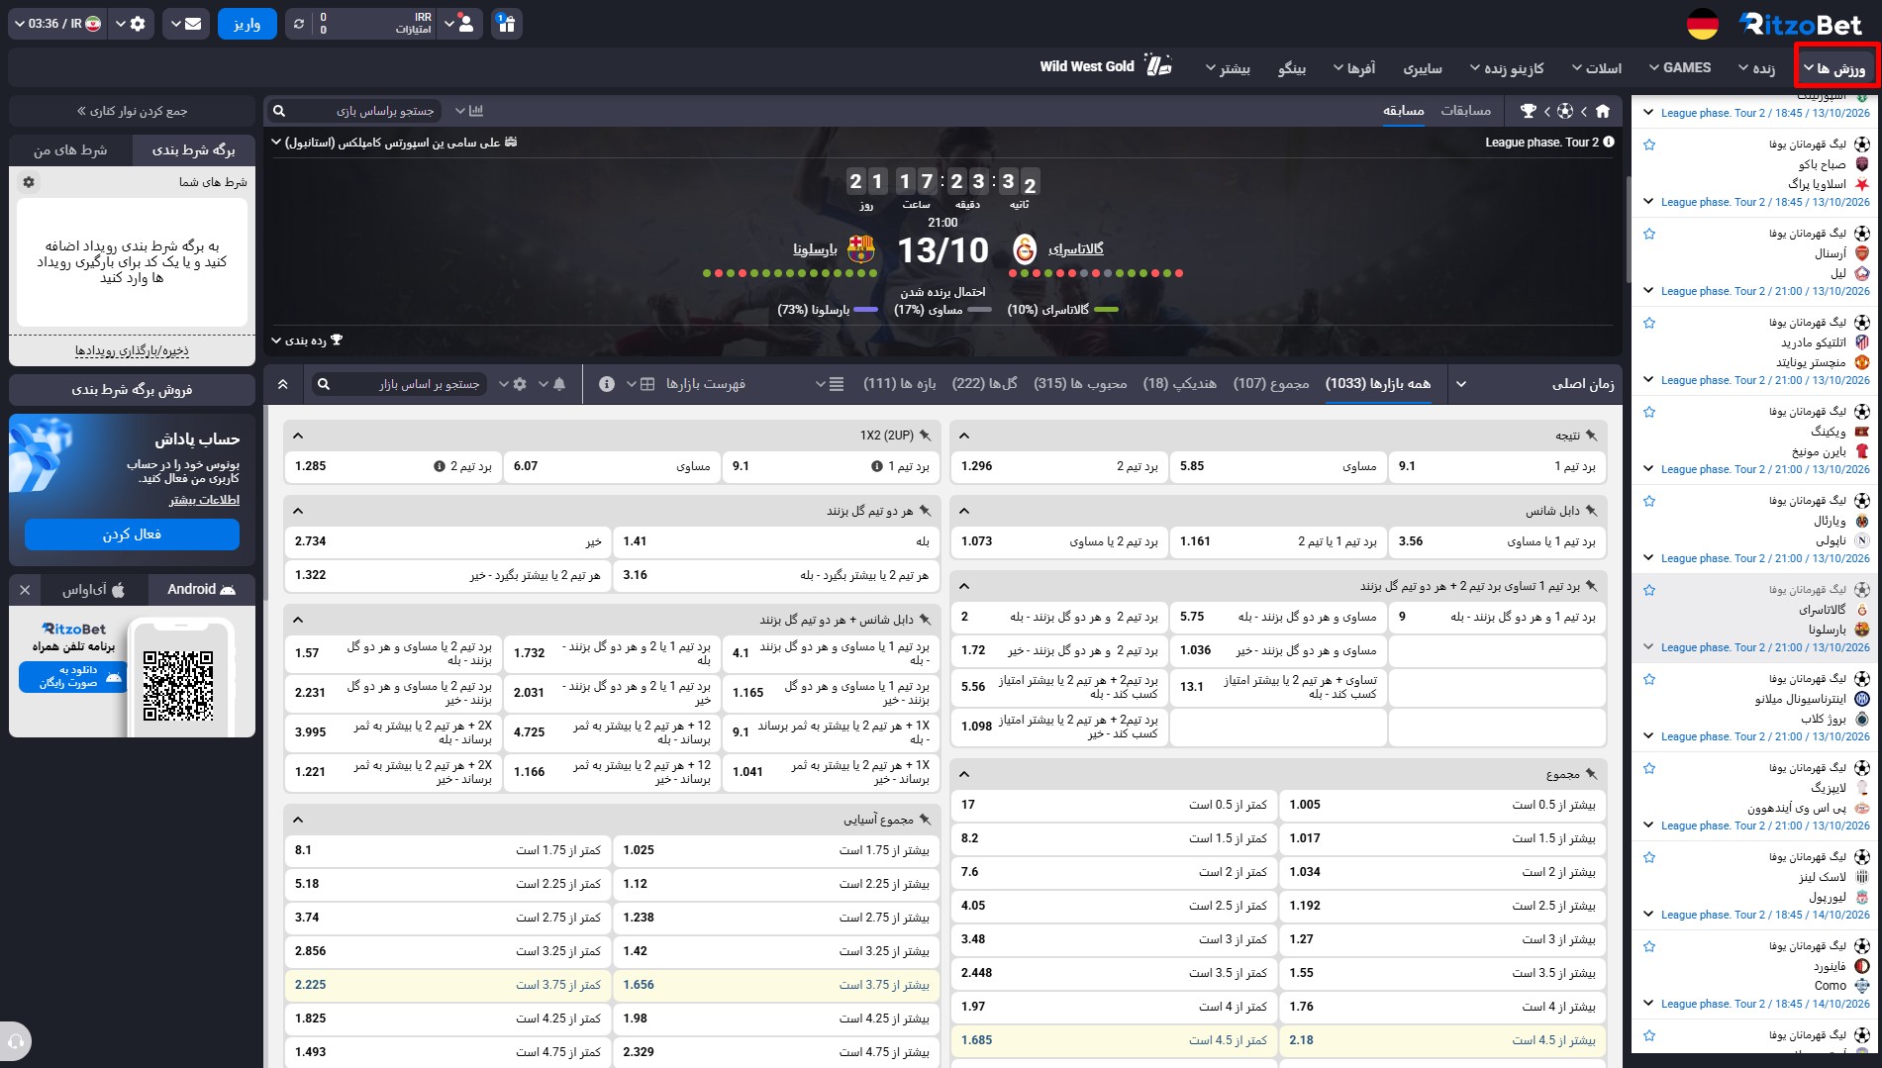Open market notification bell menu
1882x1068 pixels.
point(552,384)
